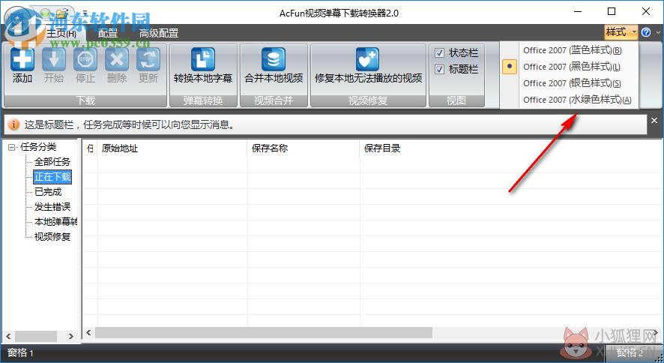Click the orange info icon in message bar
Screen dimensions: 664x363
(x=14, y=124)
